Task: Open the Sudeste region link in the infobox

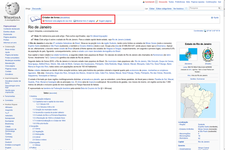Action: click(201, 124)
